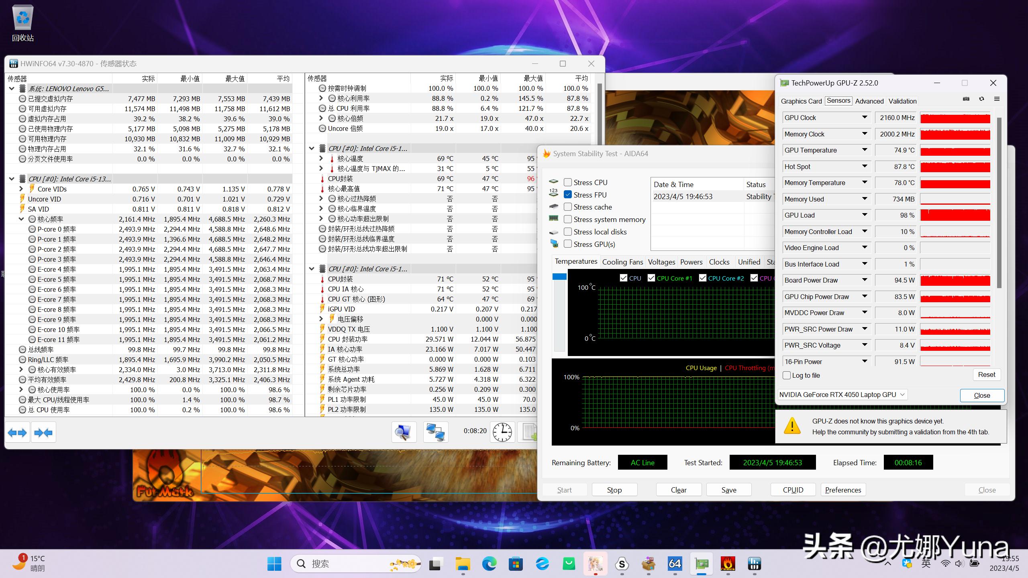Click HWiNFO collapse columns arrows icon

point(43,433)
